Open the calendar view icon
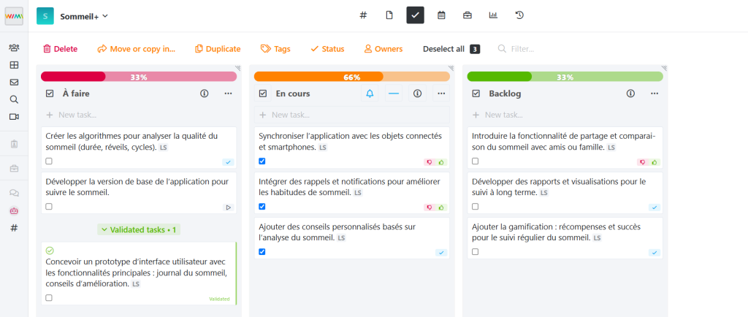This screenshot has height=317, width=748. [x=441, y=15]
